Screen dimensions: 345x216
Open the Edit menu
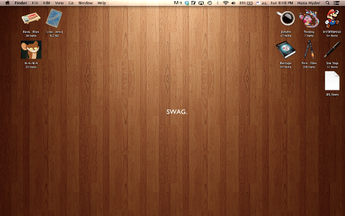pos(47,3)
